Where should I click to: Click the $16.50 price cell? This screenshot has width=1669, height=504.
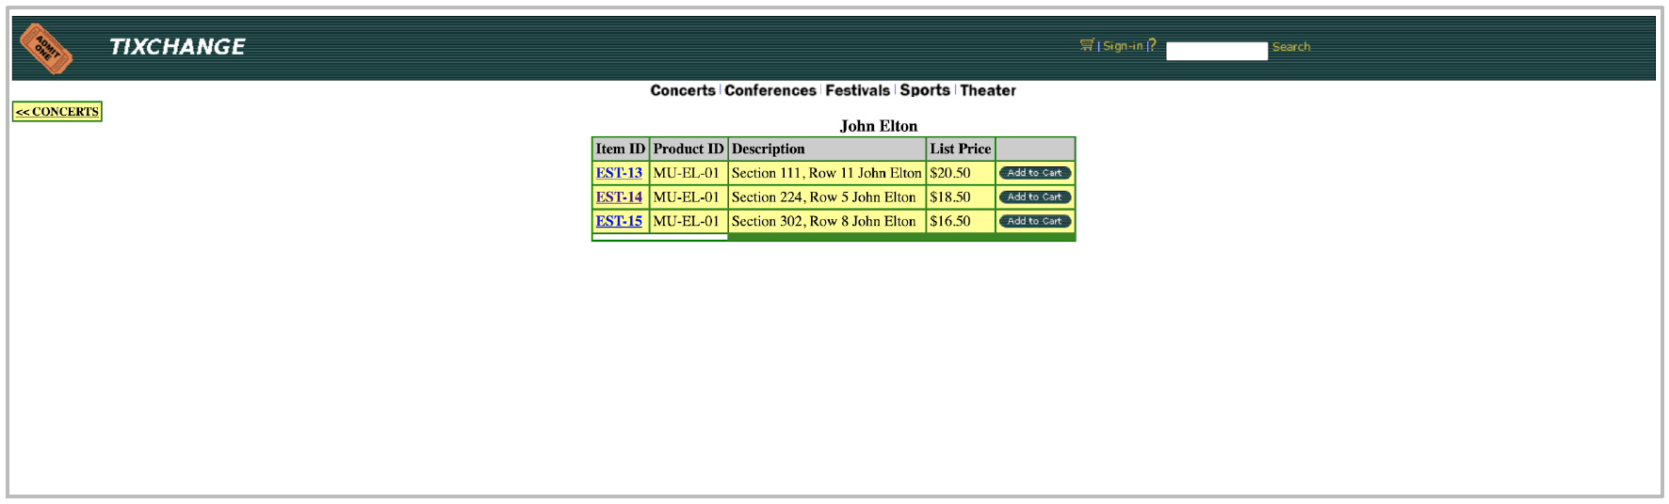click(x=961, y=221)
